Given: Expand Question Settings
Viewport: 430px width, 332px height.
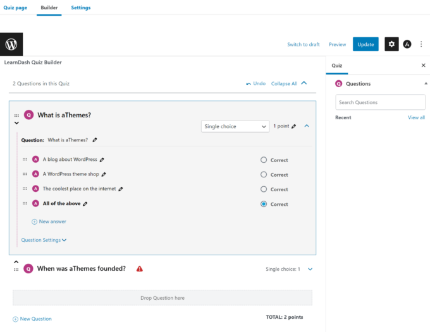Looking at the screenshot, I should pos(44,240).
